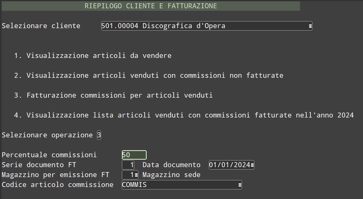Click the Data documento date field

click(229, 165)
